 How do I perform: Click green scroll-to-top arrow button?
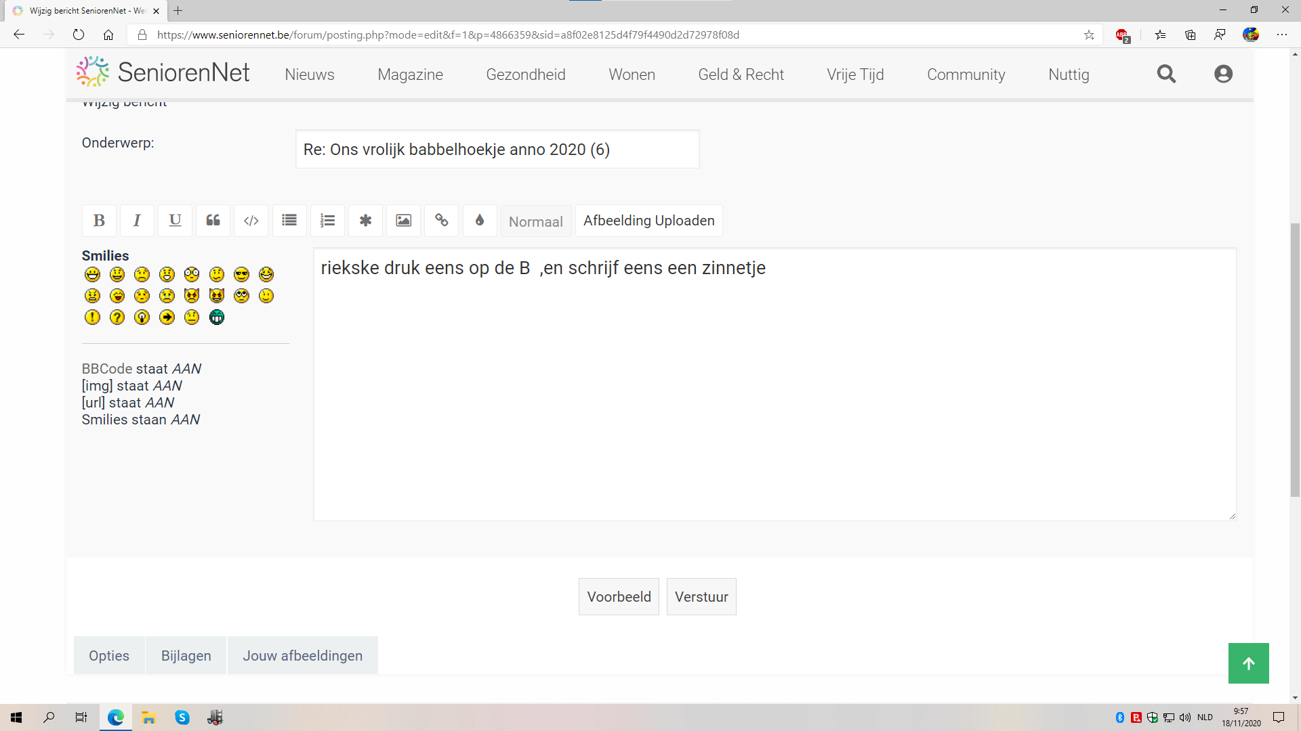[1248, 663]
